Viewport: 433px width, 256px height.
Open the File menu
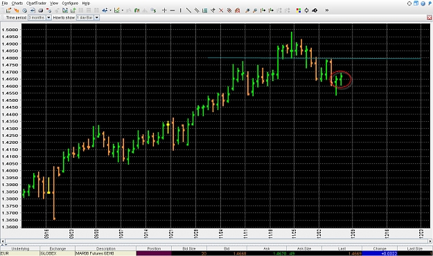(4, 3)
